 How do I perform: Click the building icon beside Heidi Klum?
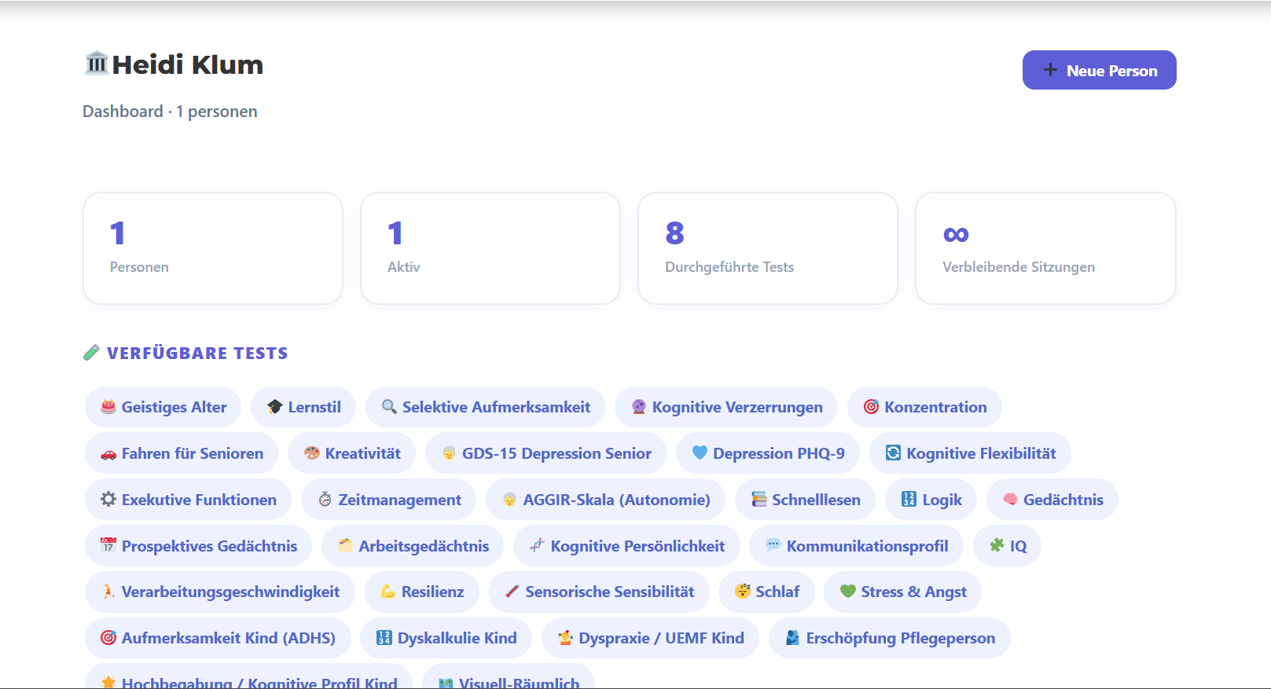[96, 63]
